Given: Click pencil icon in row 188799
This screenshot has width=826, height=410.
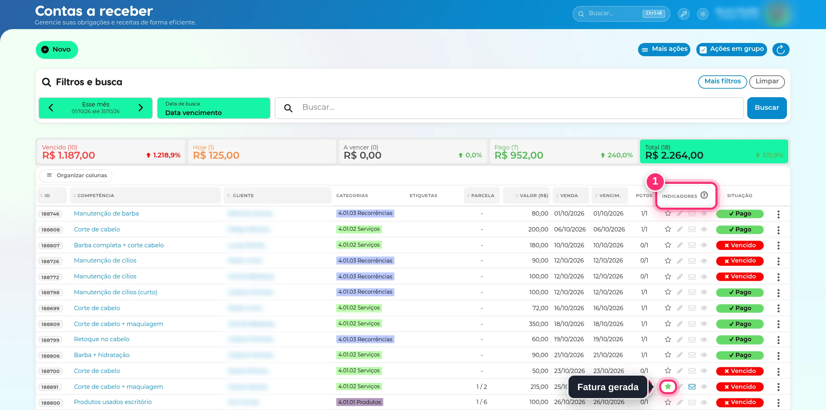Looking at the screenshot, I should 680,340.
